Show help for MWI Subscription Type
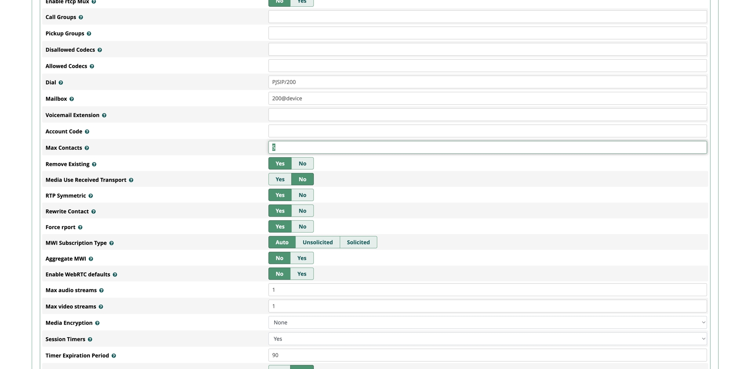753x369 pixels. (111, 243)
